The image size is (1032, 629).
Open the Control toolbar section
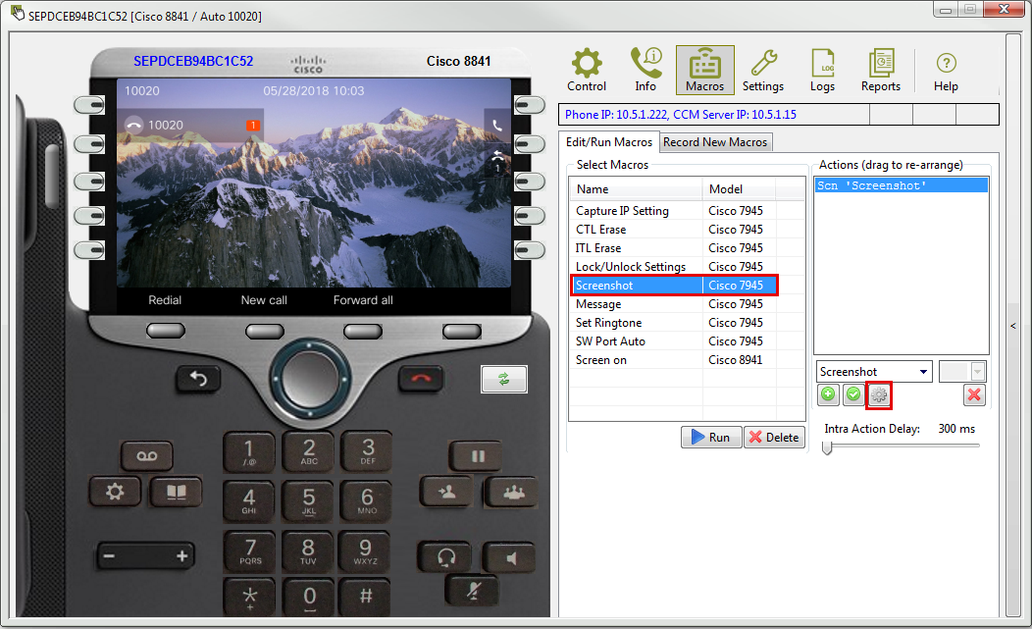coord(587,71)
